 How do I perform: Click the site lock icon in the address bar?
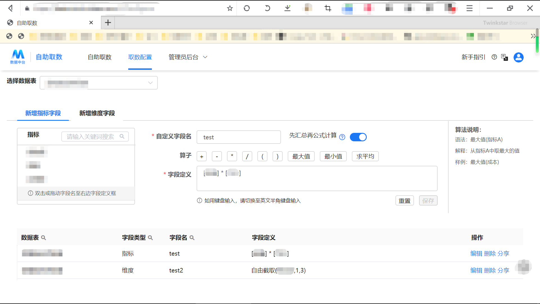27,8
